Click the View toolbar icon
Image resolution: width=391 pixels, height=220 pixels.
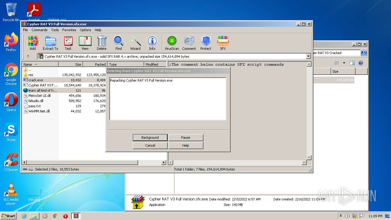85,43
